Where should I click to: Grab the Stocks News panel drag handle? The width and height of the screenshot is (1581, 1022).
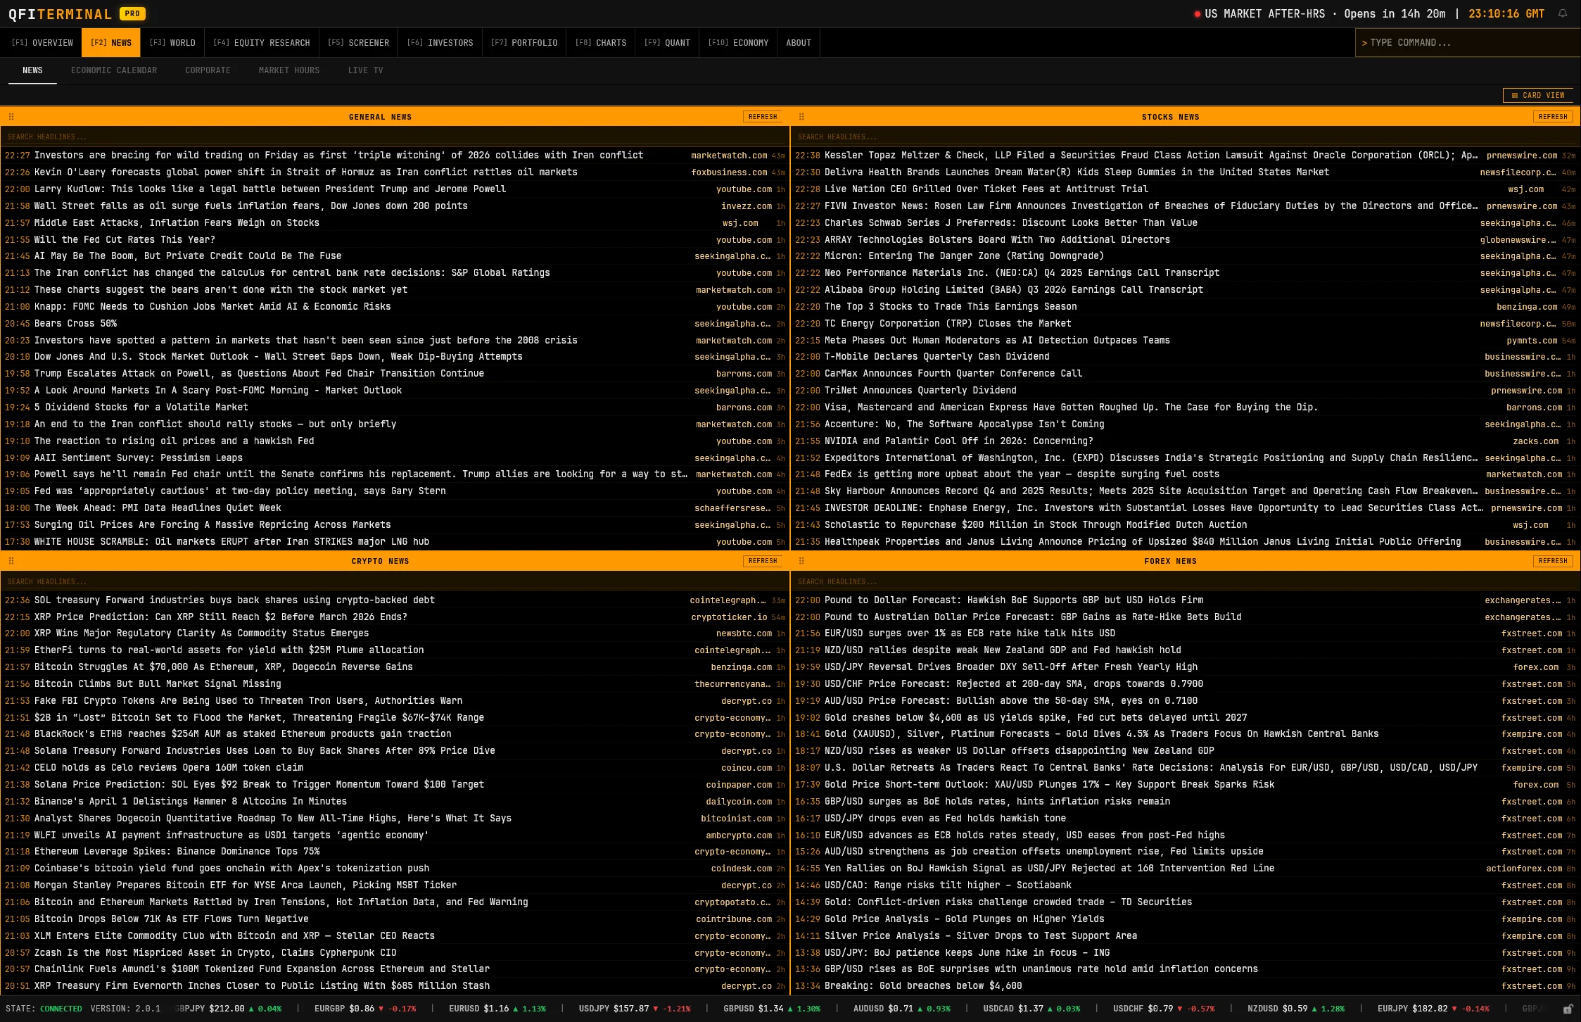801,117
